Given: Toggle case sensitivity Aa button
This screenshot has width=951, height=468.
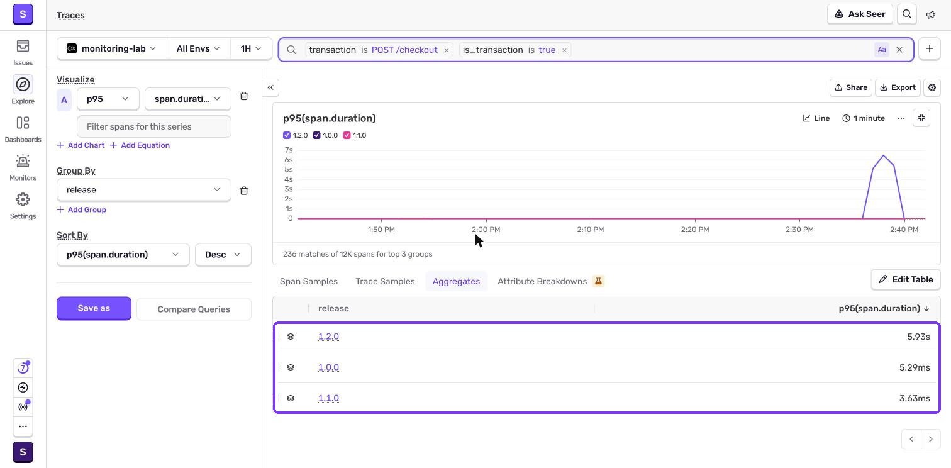Looking at the screenshot, I should click(882, 50).
